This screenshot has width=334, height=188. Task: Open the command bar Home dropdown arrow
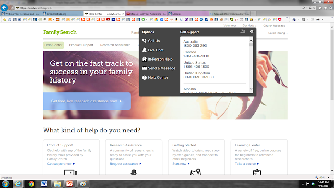[x=299, y=19]
